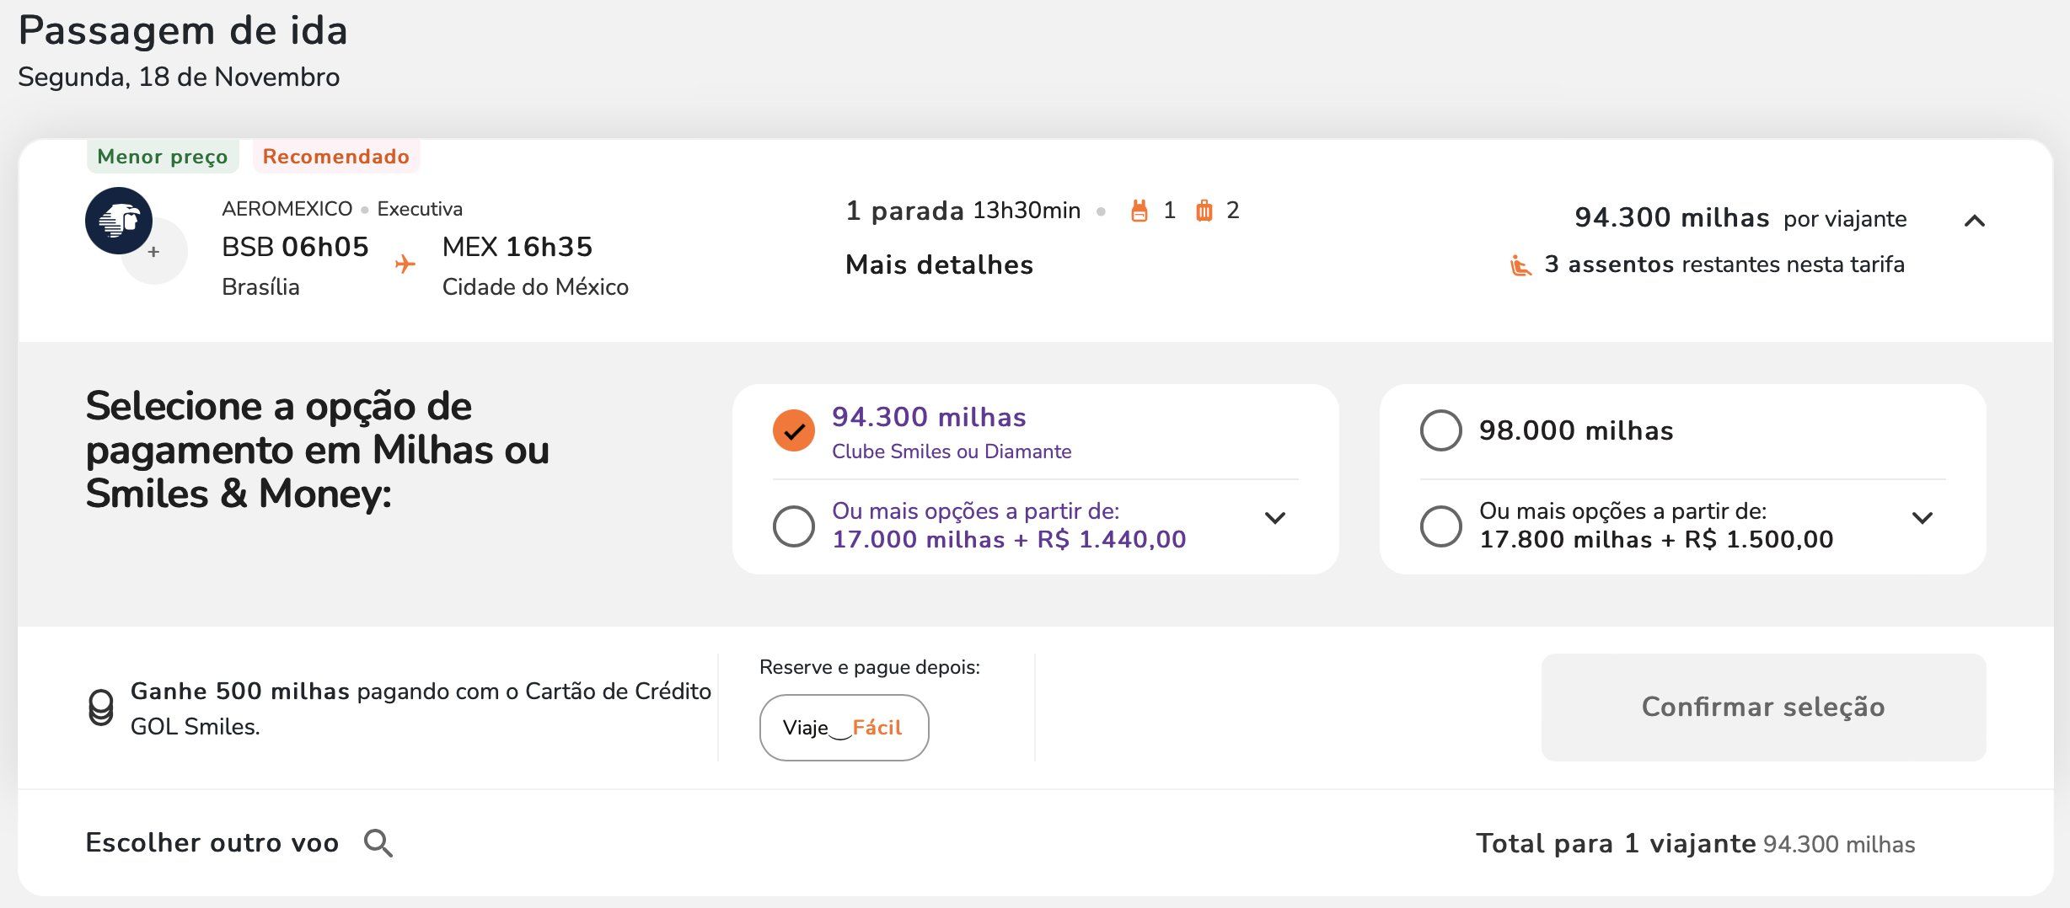Click the checked suitcase baggage icon
The width and height of the screenshot is (2070, 908).
(1204, 211)
